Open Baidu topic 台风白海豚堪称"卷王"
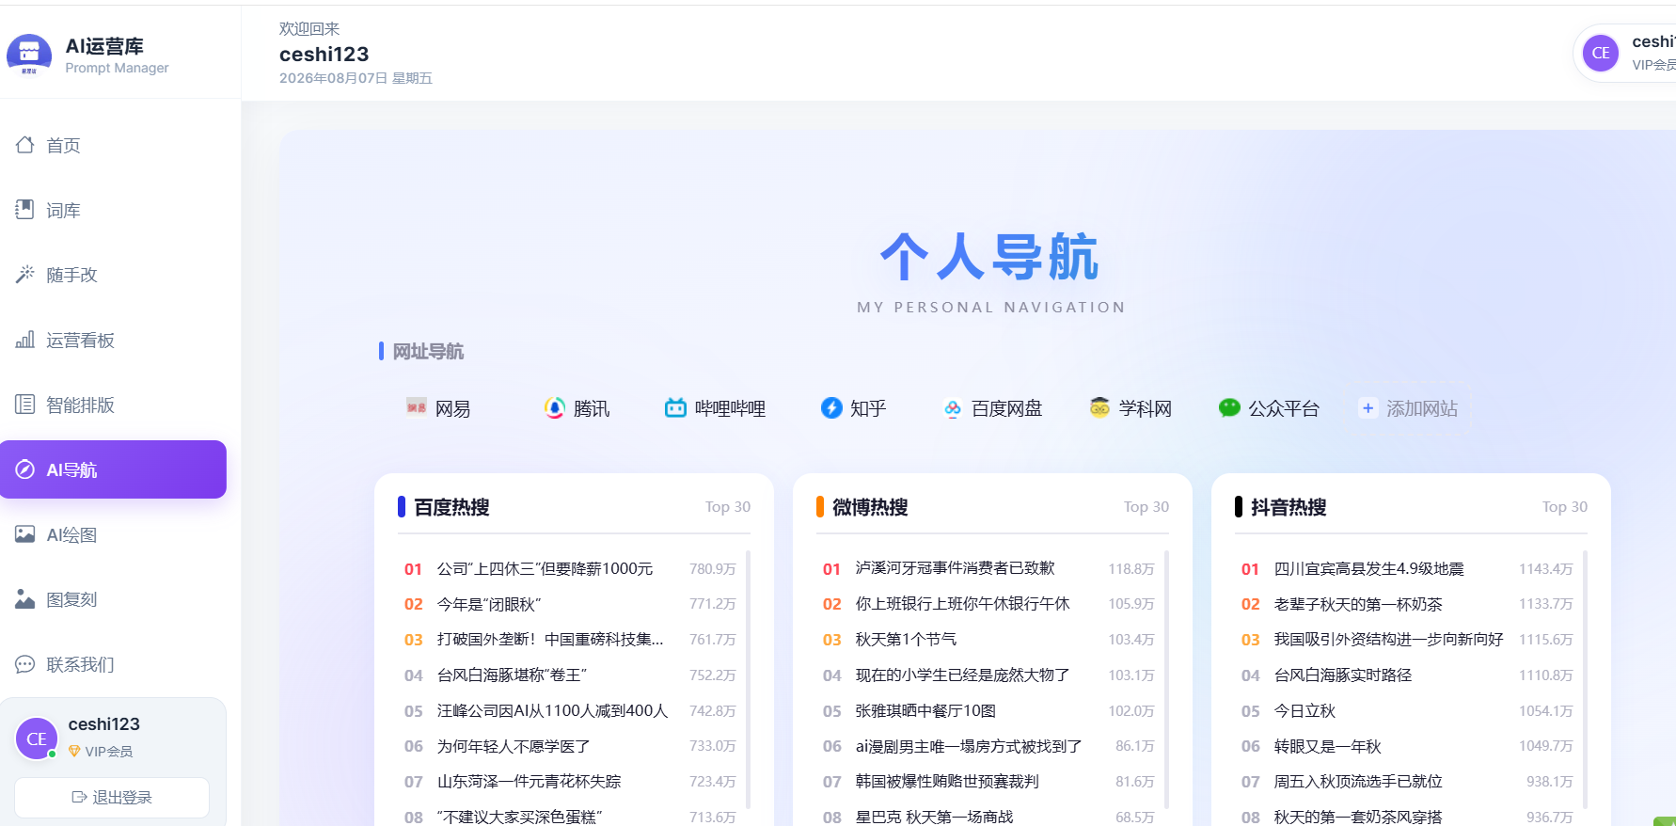 coord(512,675)
